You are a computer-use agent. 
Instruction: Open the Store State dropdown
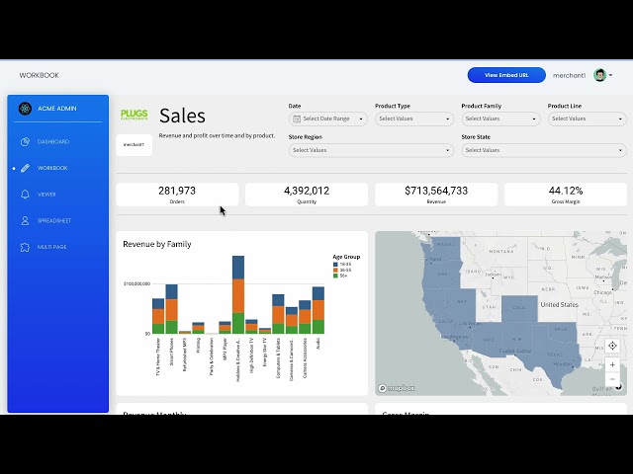tap(544, 150)
